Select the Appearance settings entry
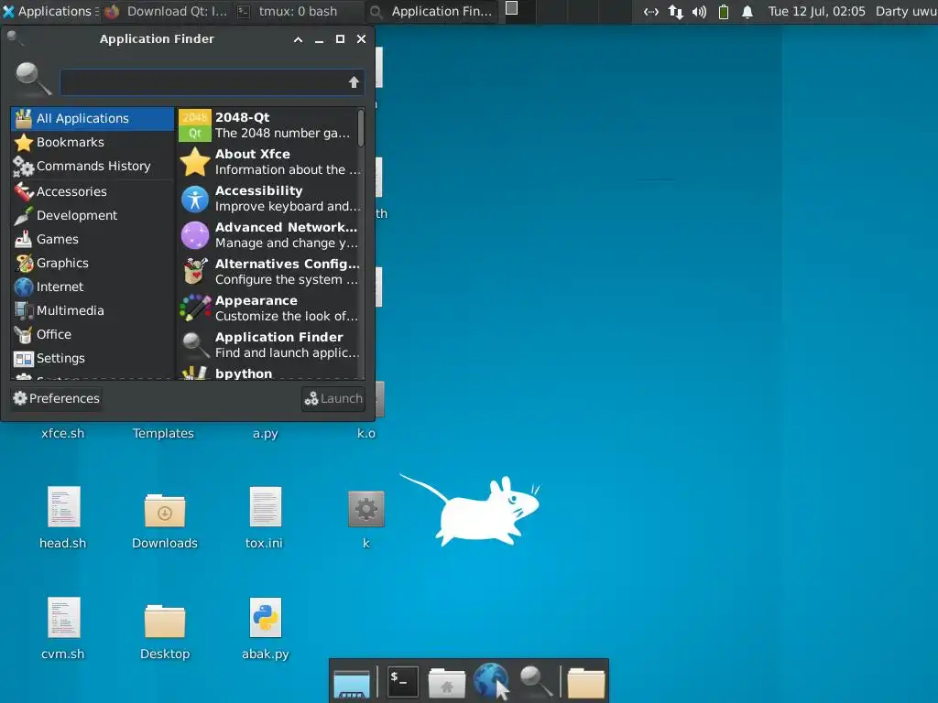938x703 pixels. tap(267, 308)
